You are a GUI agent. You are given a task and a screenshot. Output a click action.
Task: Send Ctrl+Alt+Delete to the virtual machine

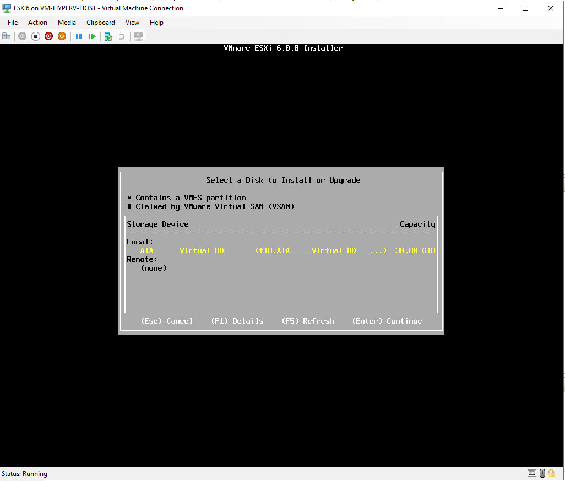pos(7,36)
